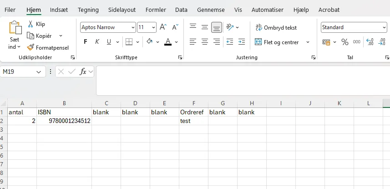Switch to the Formler tab
Image resolution: width=390 pixels, height=189 pixels.
[x=156, y=10]
